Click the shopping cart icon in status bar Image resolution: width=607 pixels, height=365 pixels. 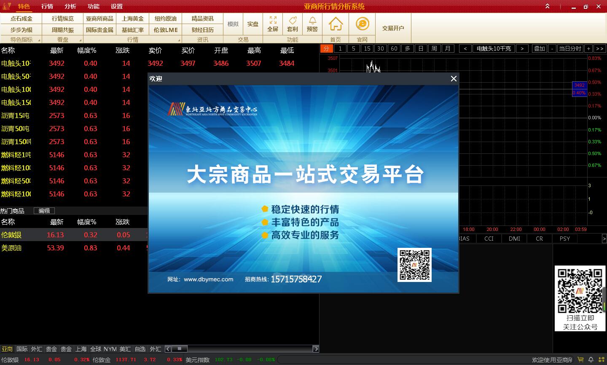tap(580, 360)
